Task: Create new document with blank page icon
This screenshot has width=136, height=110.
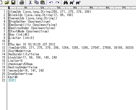Action: 1,2
